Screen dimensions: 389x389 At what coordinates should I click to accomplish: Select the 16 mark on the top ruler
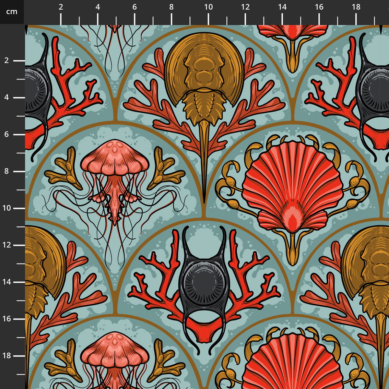(319, 7)
